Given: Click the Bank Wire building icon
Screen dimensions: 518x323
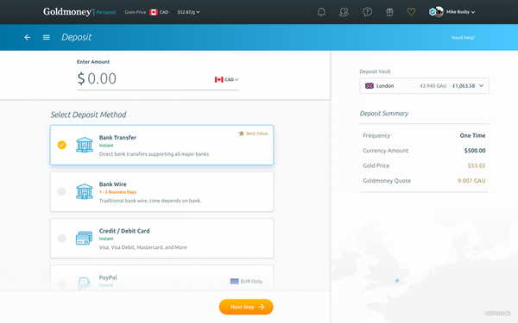Looking at the screenshot, I should pyautogui.click(x=85, y=191).
